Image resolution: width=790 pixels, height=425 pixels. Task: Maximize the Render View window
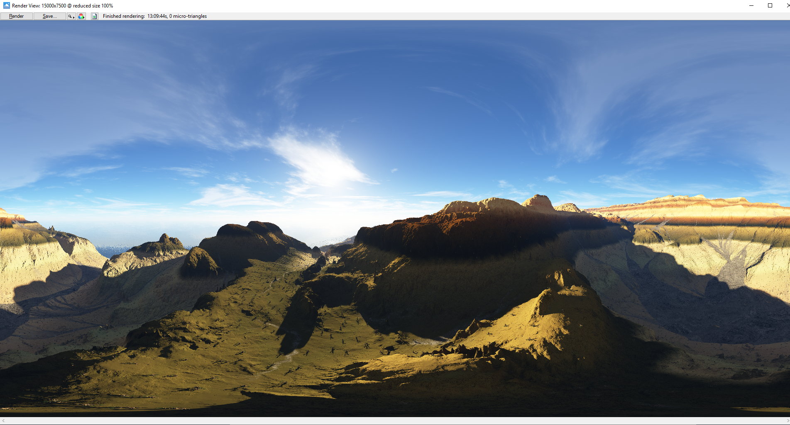click(770, 5)
